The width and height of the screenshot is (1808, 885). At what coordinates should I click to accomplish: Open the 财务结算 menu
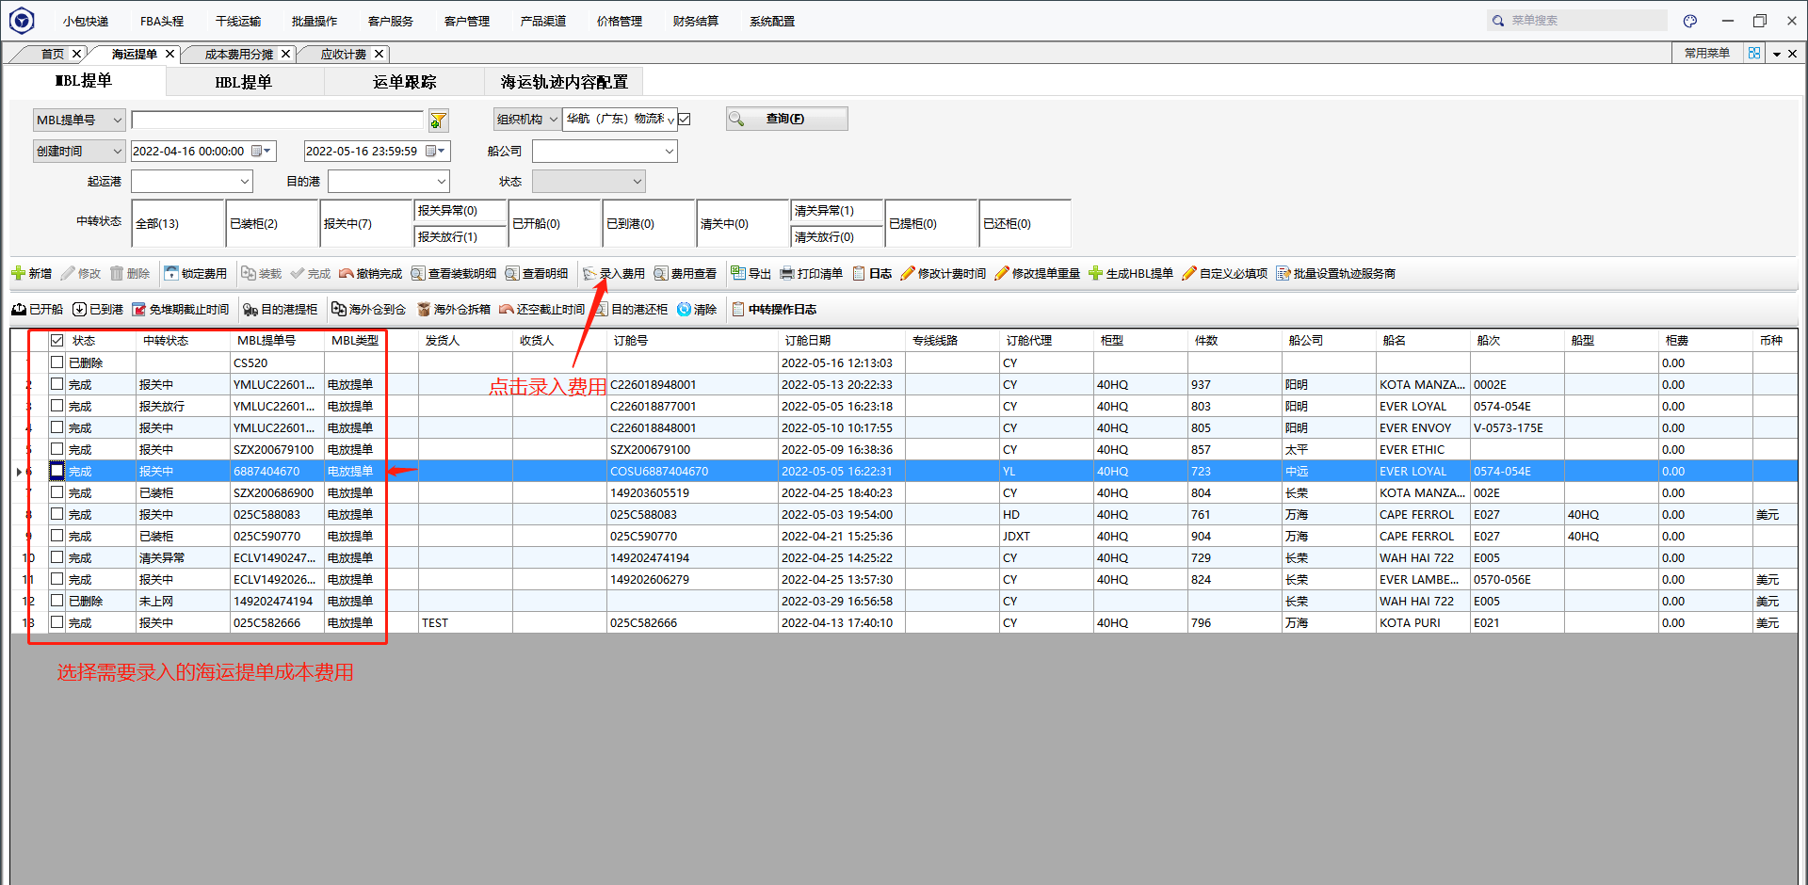(x=696, y=21)
